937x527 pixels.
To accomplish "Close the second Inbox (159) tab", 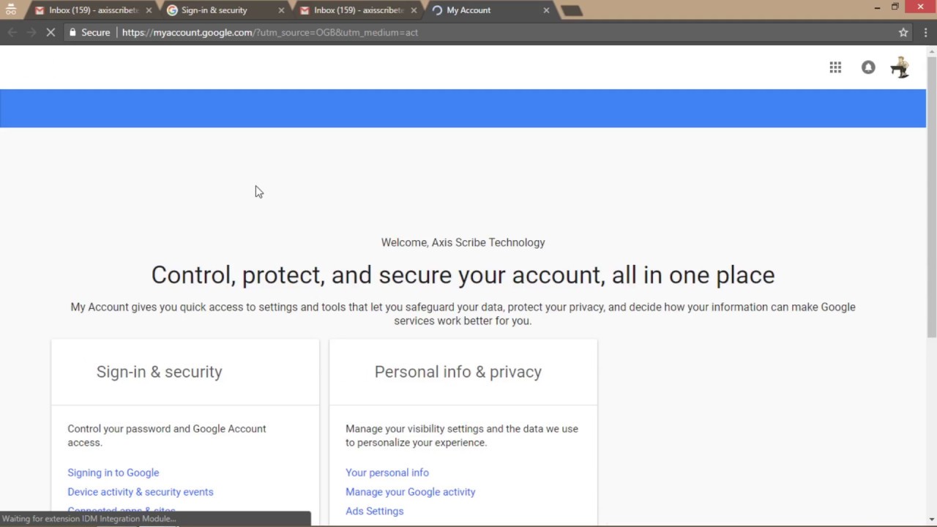I will pyautogui.click(x=414, y=10).
